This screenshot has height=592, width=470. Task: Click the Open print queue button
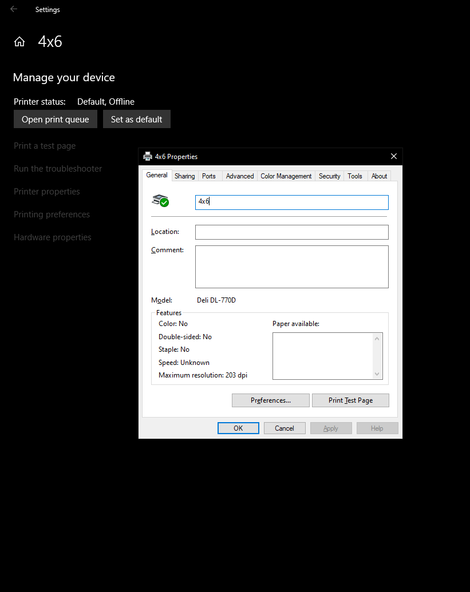[56, 120]
